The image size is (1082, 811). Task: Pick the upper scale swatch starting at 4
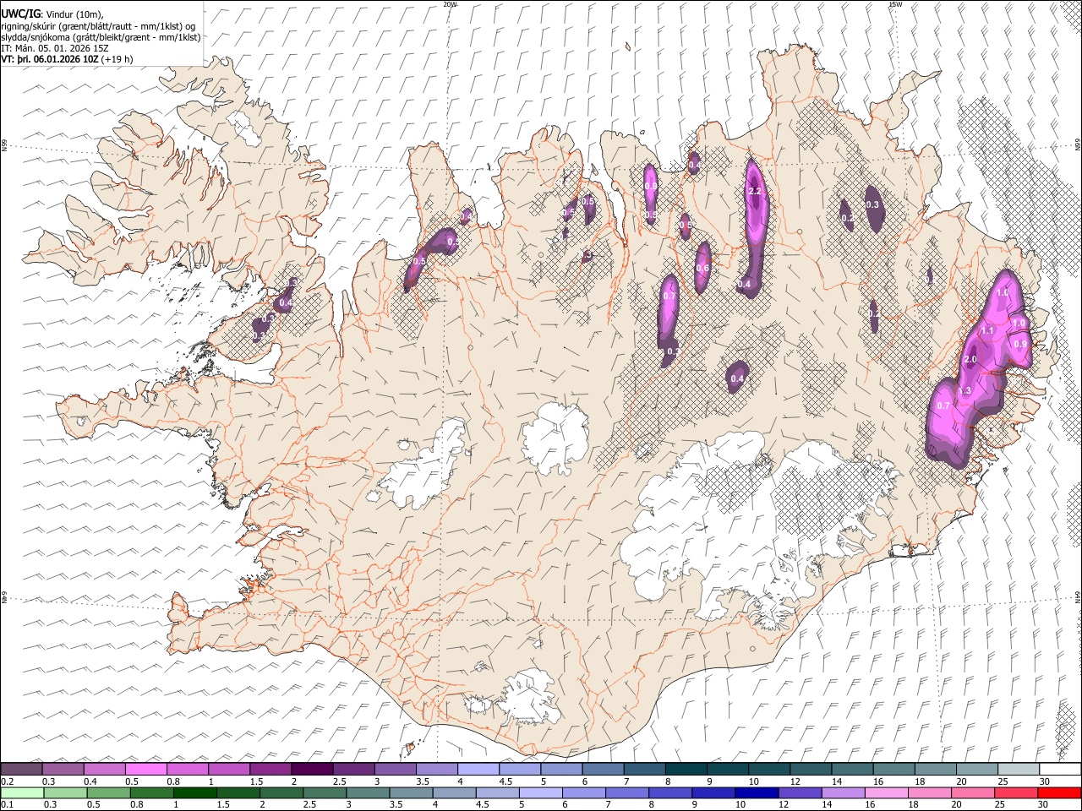pyautogui.click(x=478, y=769)
